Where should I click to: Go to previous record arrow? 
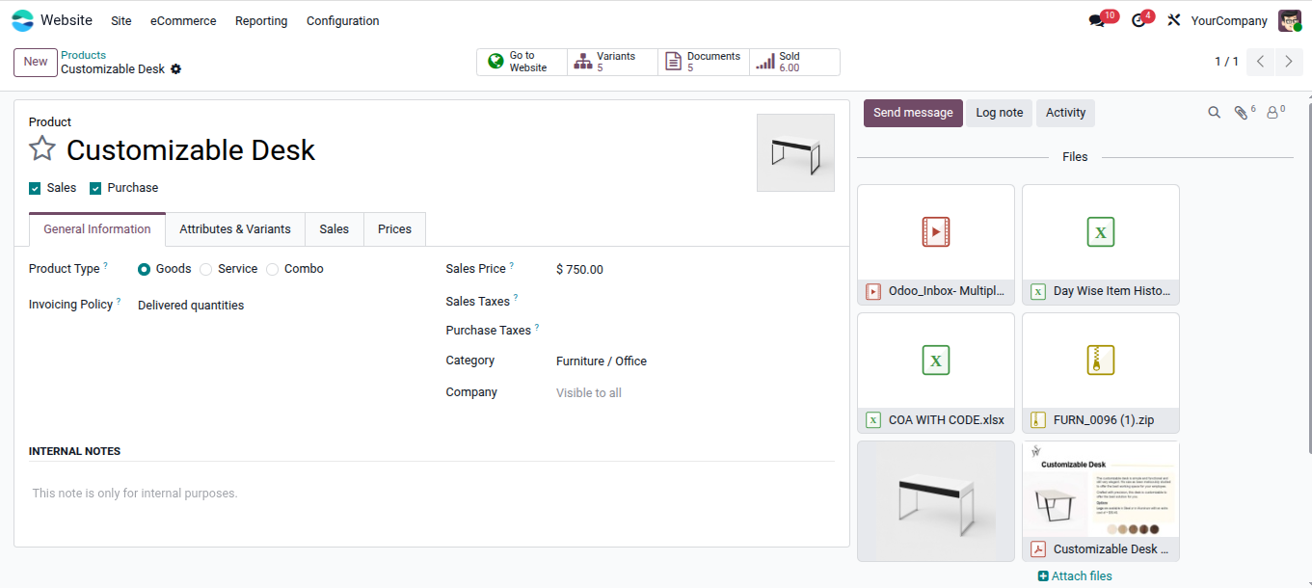click(1261, 62)
